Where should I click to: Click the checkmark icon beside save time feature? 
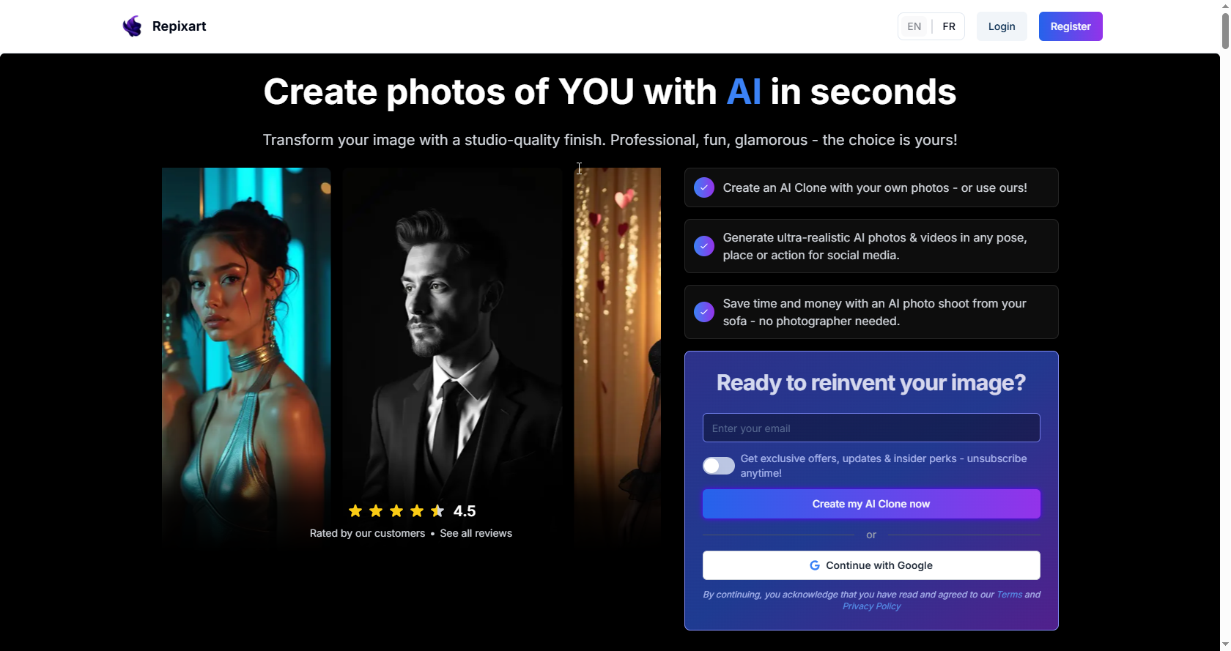pyautogui.click(x=704, y=312)
